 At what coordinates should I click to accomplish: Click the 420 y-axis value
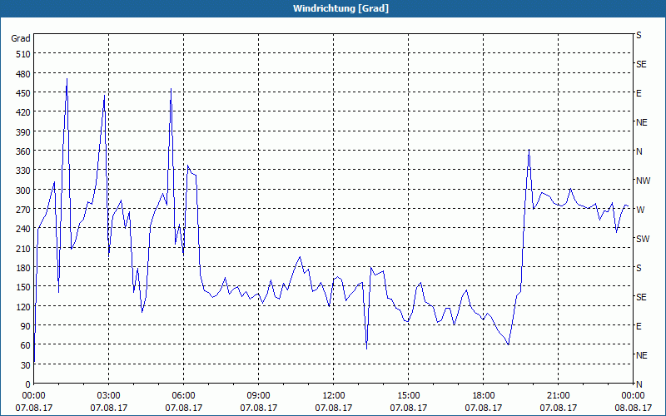point(23,112)
